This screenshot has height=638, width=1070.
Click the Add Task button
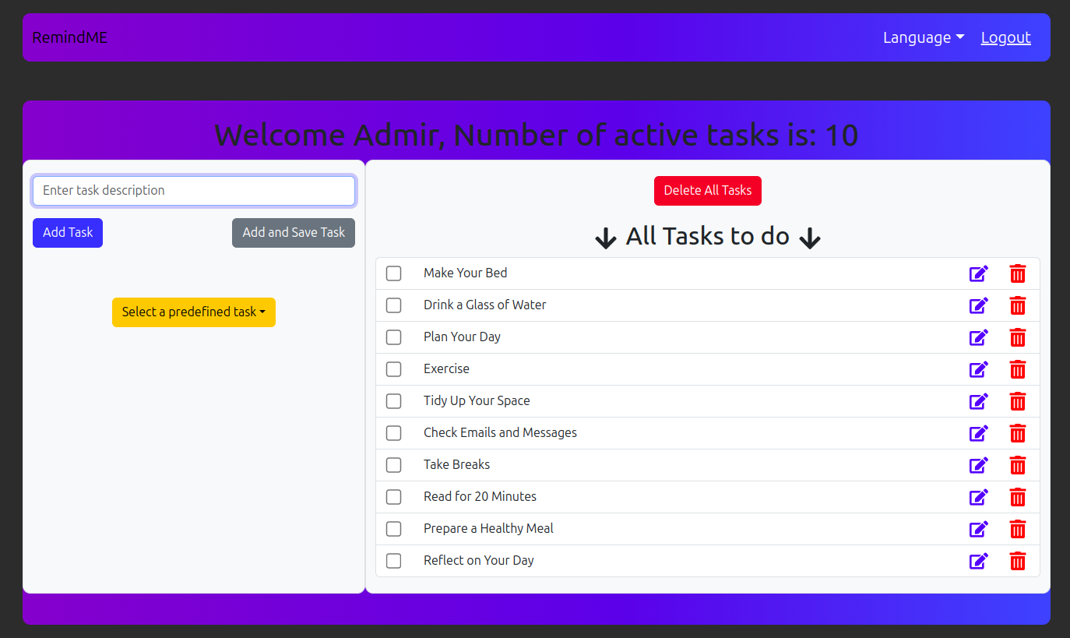68,232
